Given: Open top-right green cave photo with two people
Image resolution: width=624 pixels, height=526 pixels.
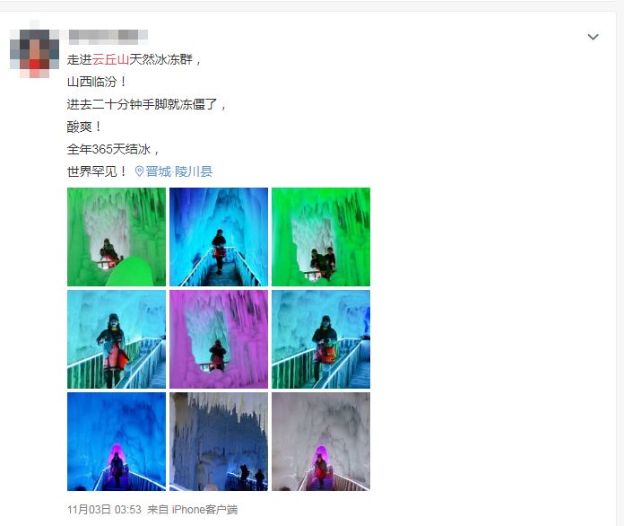Looking at the screenshot, I should coord(321,237).
